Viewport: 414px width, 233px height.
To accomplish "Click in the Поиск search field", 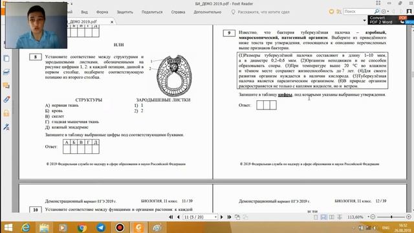I will coord(359,12).
